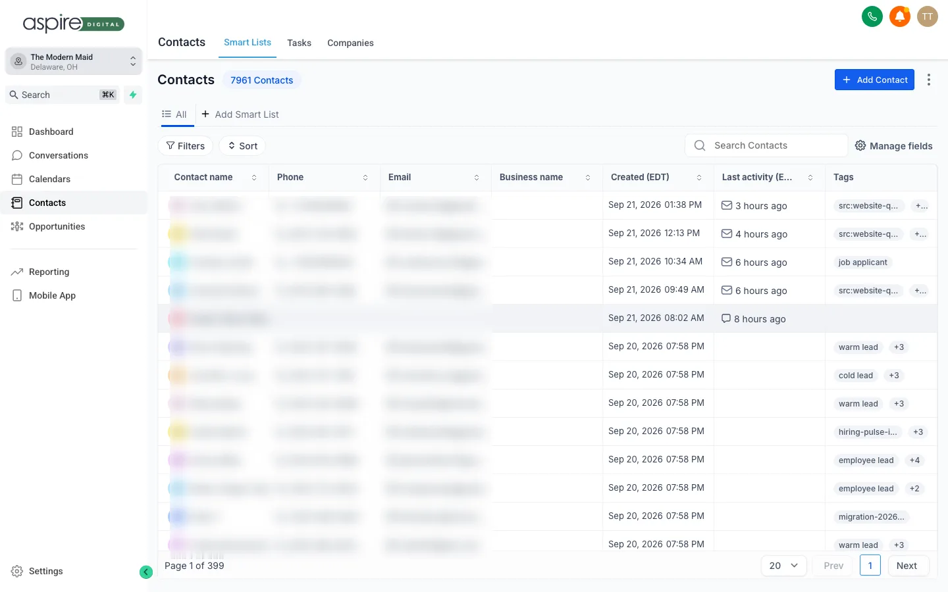Switch to the Companies tab

(x=350, y=43)
